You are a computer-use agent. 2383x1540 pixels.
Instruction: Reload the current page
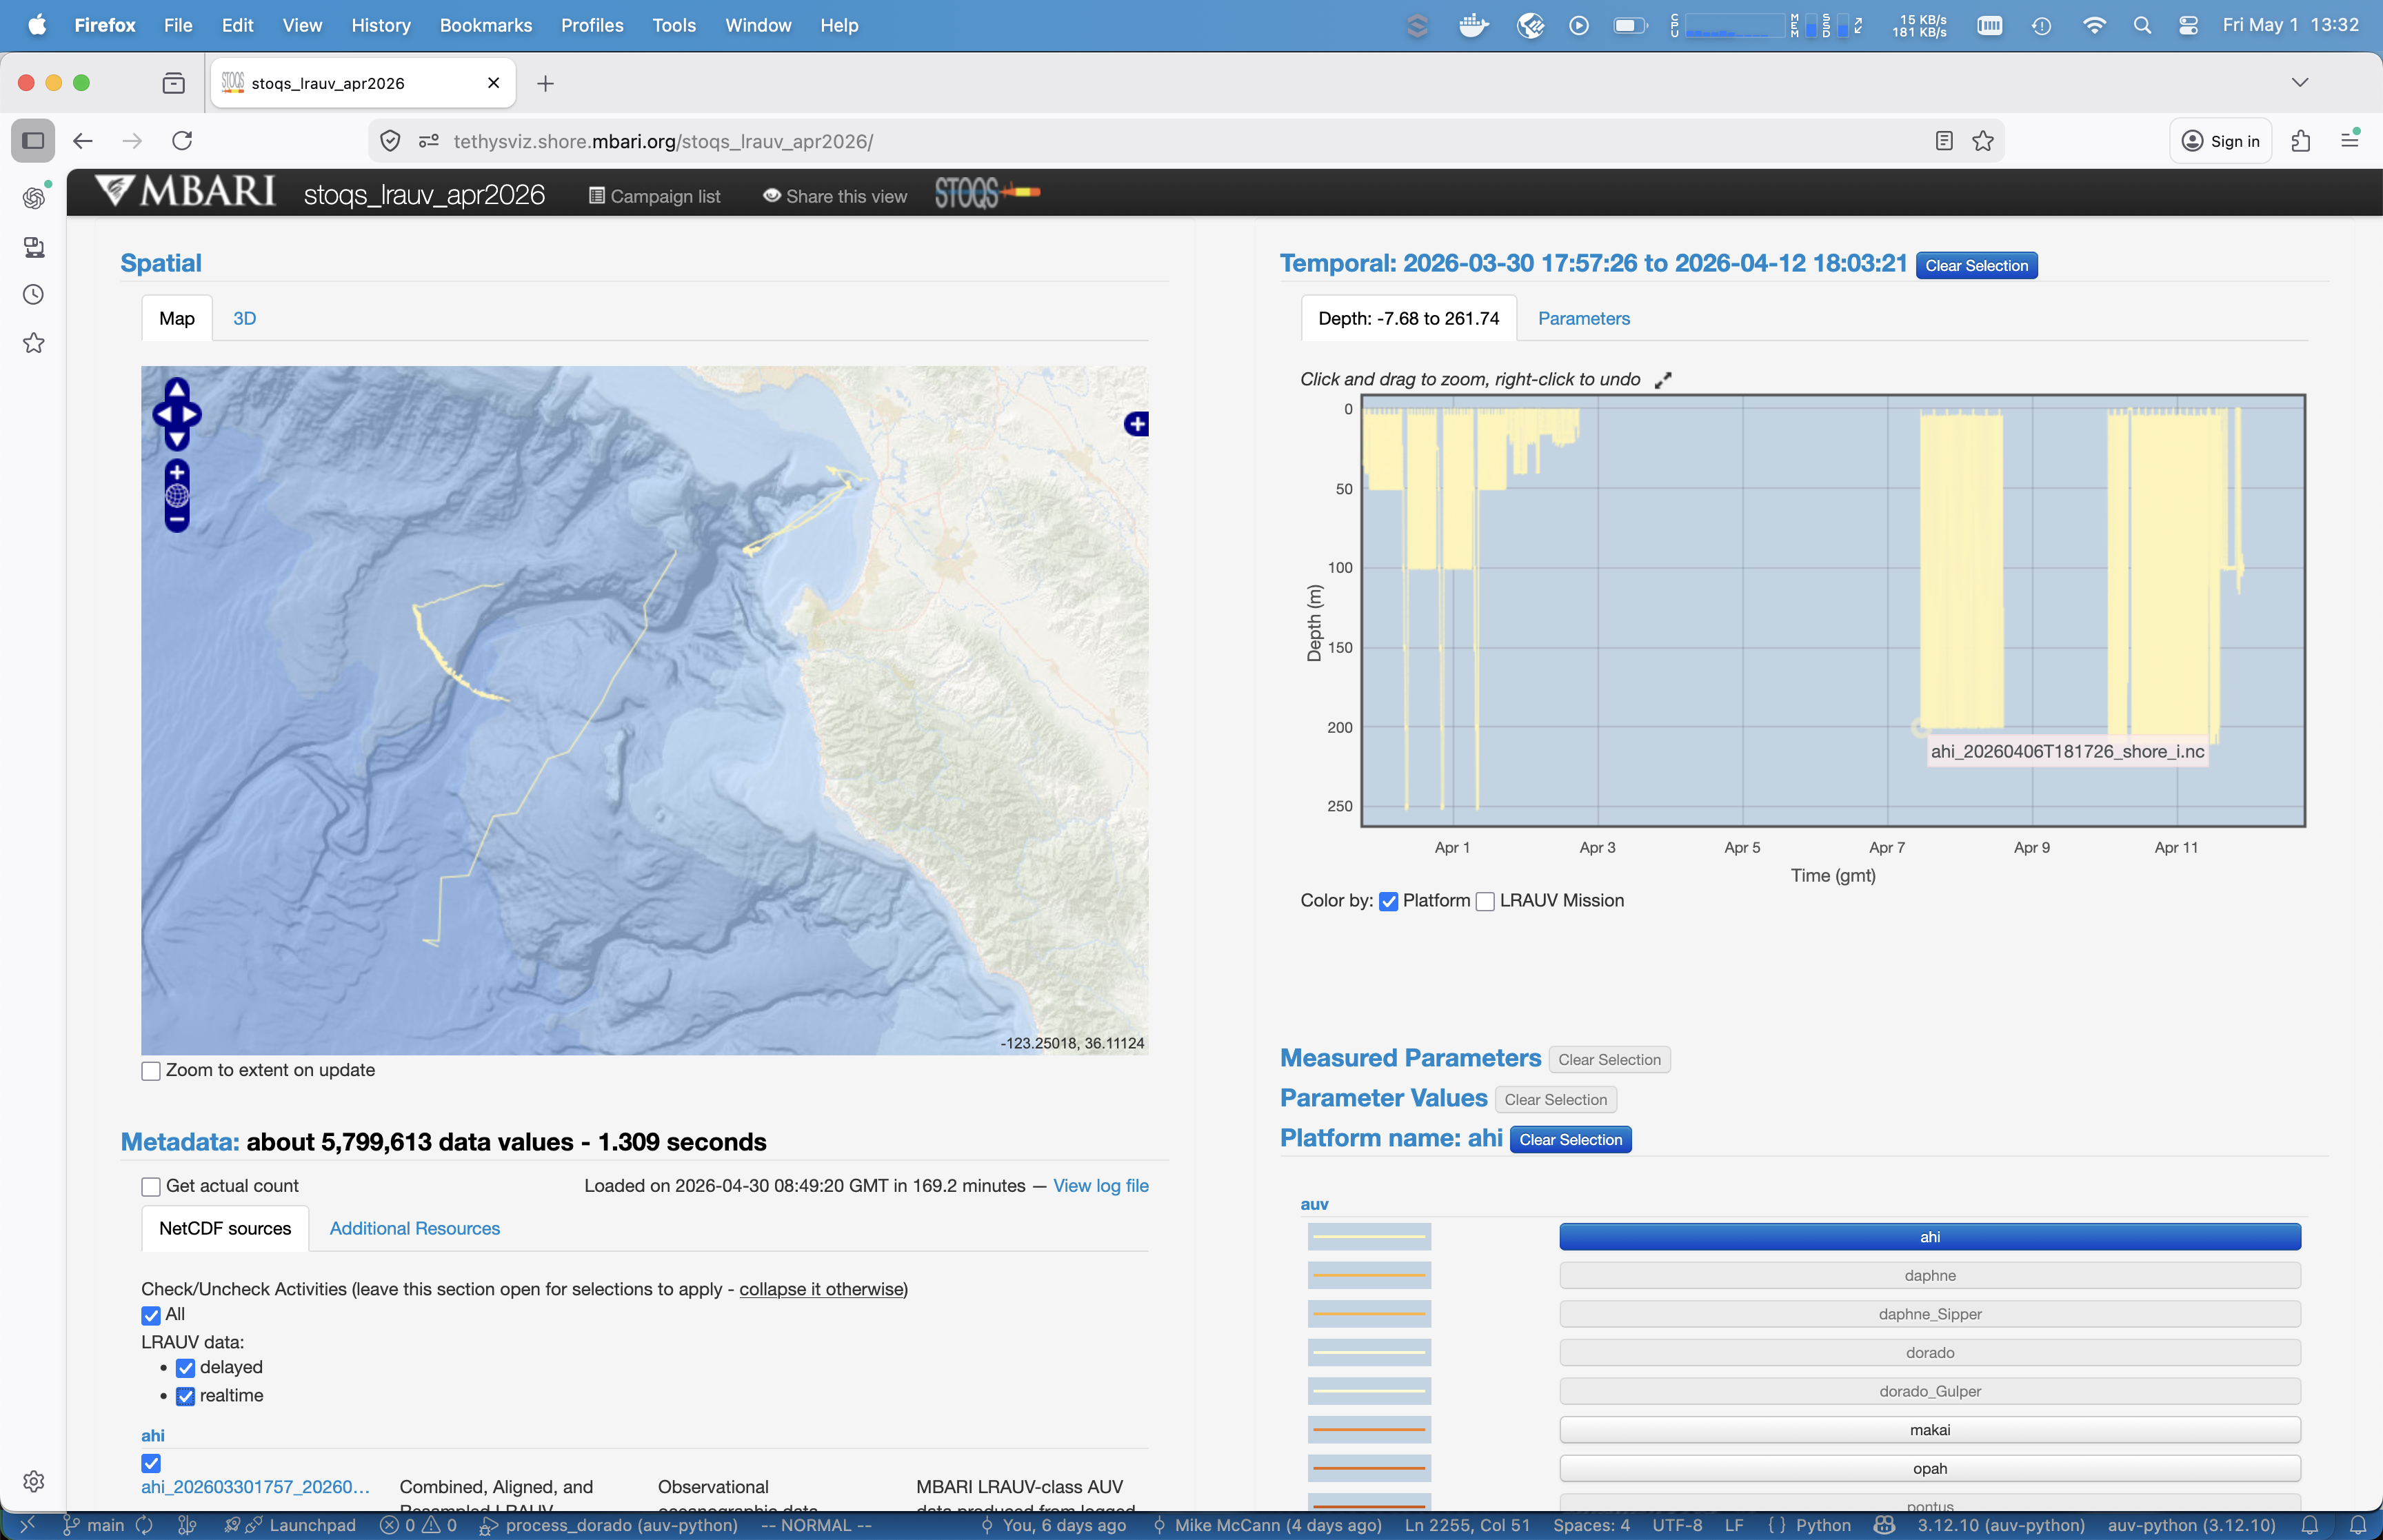[182, 141]
